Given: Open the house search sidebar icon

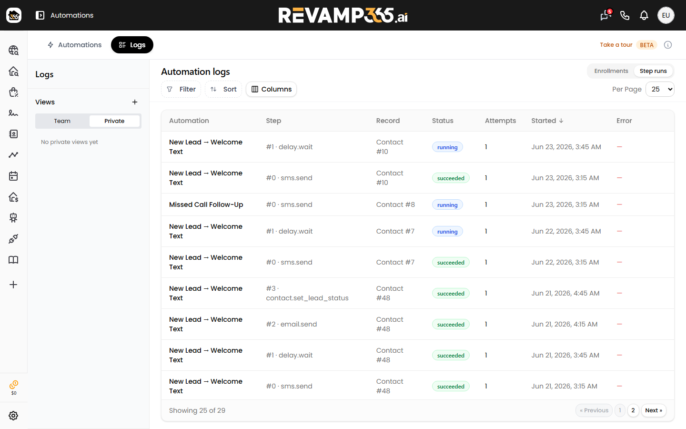Looking at the screenshot, I should [x=13, y=71].
